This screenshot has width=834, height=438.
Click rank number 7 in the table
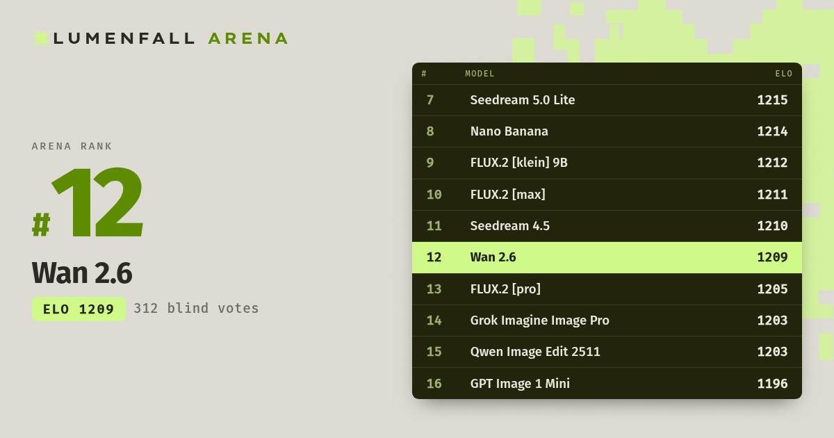(430, 100)
